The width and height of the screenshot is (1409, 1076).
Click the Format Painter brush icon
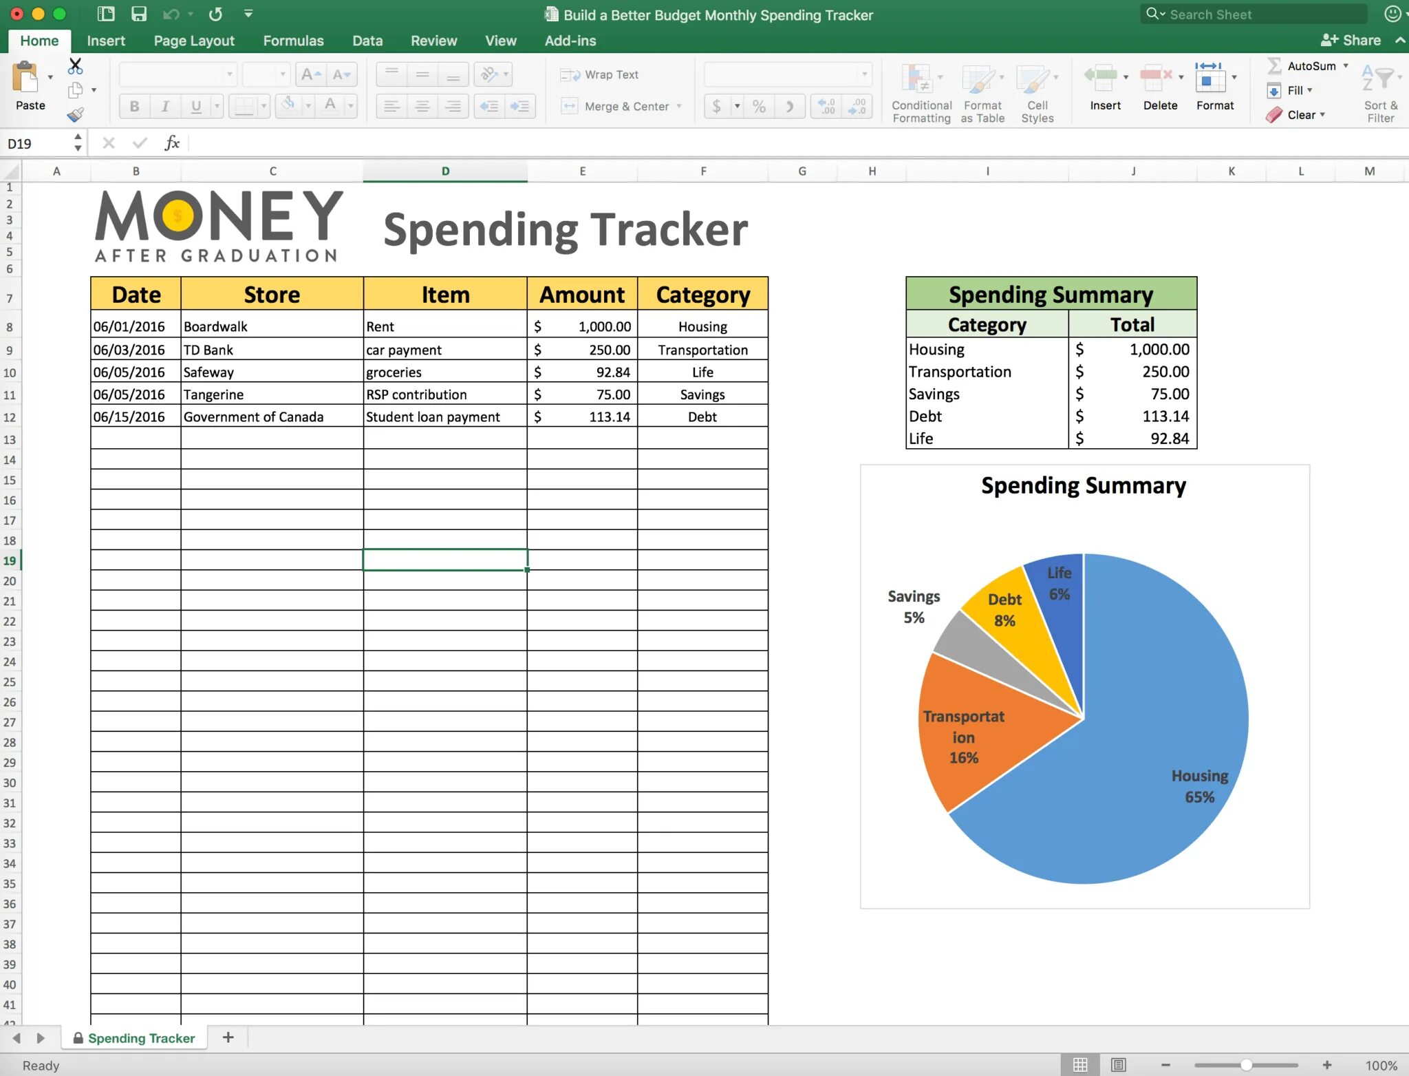76,114
